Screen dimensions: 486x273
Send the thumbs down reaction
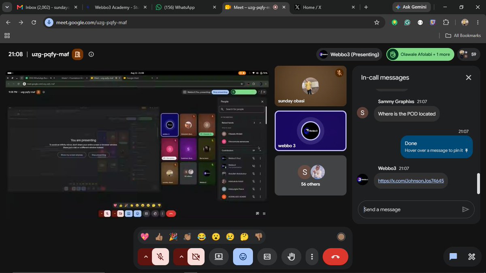pos(258,237)
